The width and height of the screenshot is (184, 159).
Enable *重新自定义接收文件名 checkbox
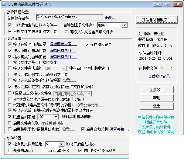[x=10, y=93]
